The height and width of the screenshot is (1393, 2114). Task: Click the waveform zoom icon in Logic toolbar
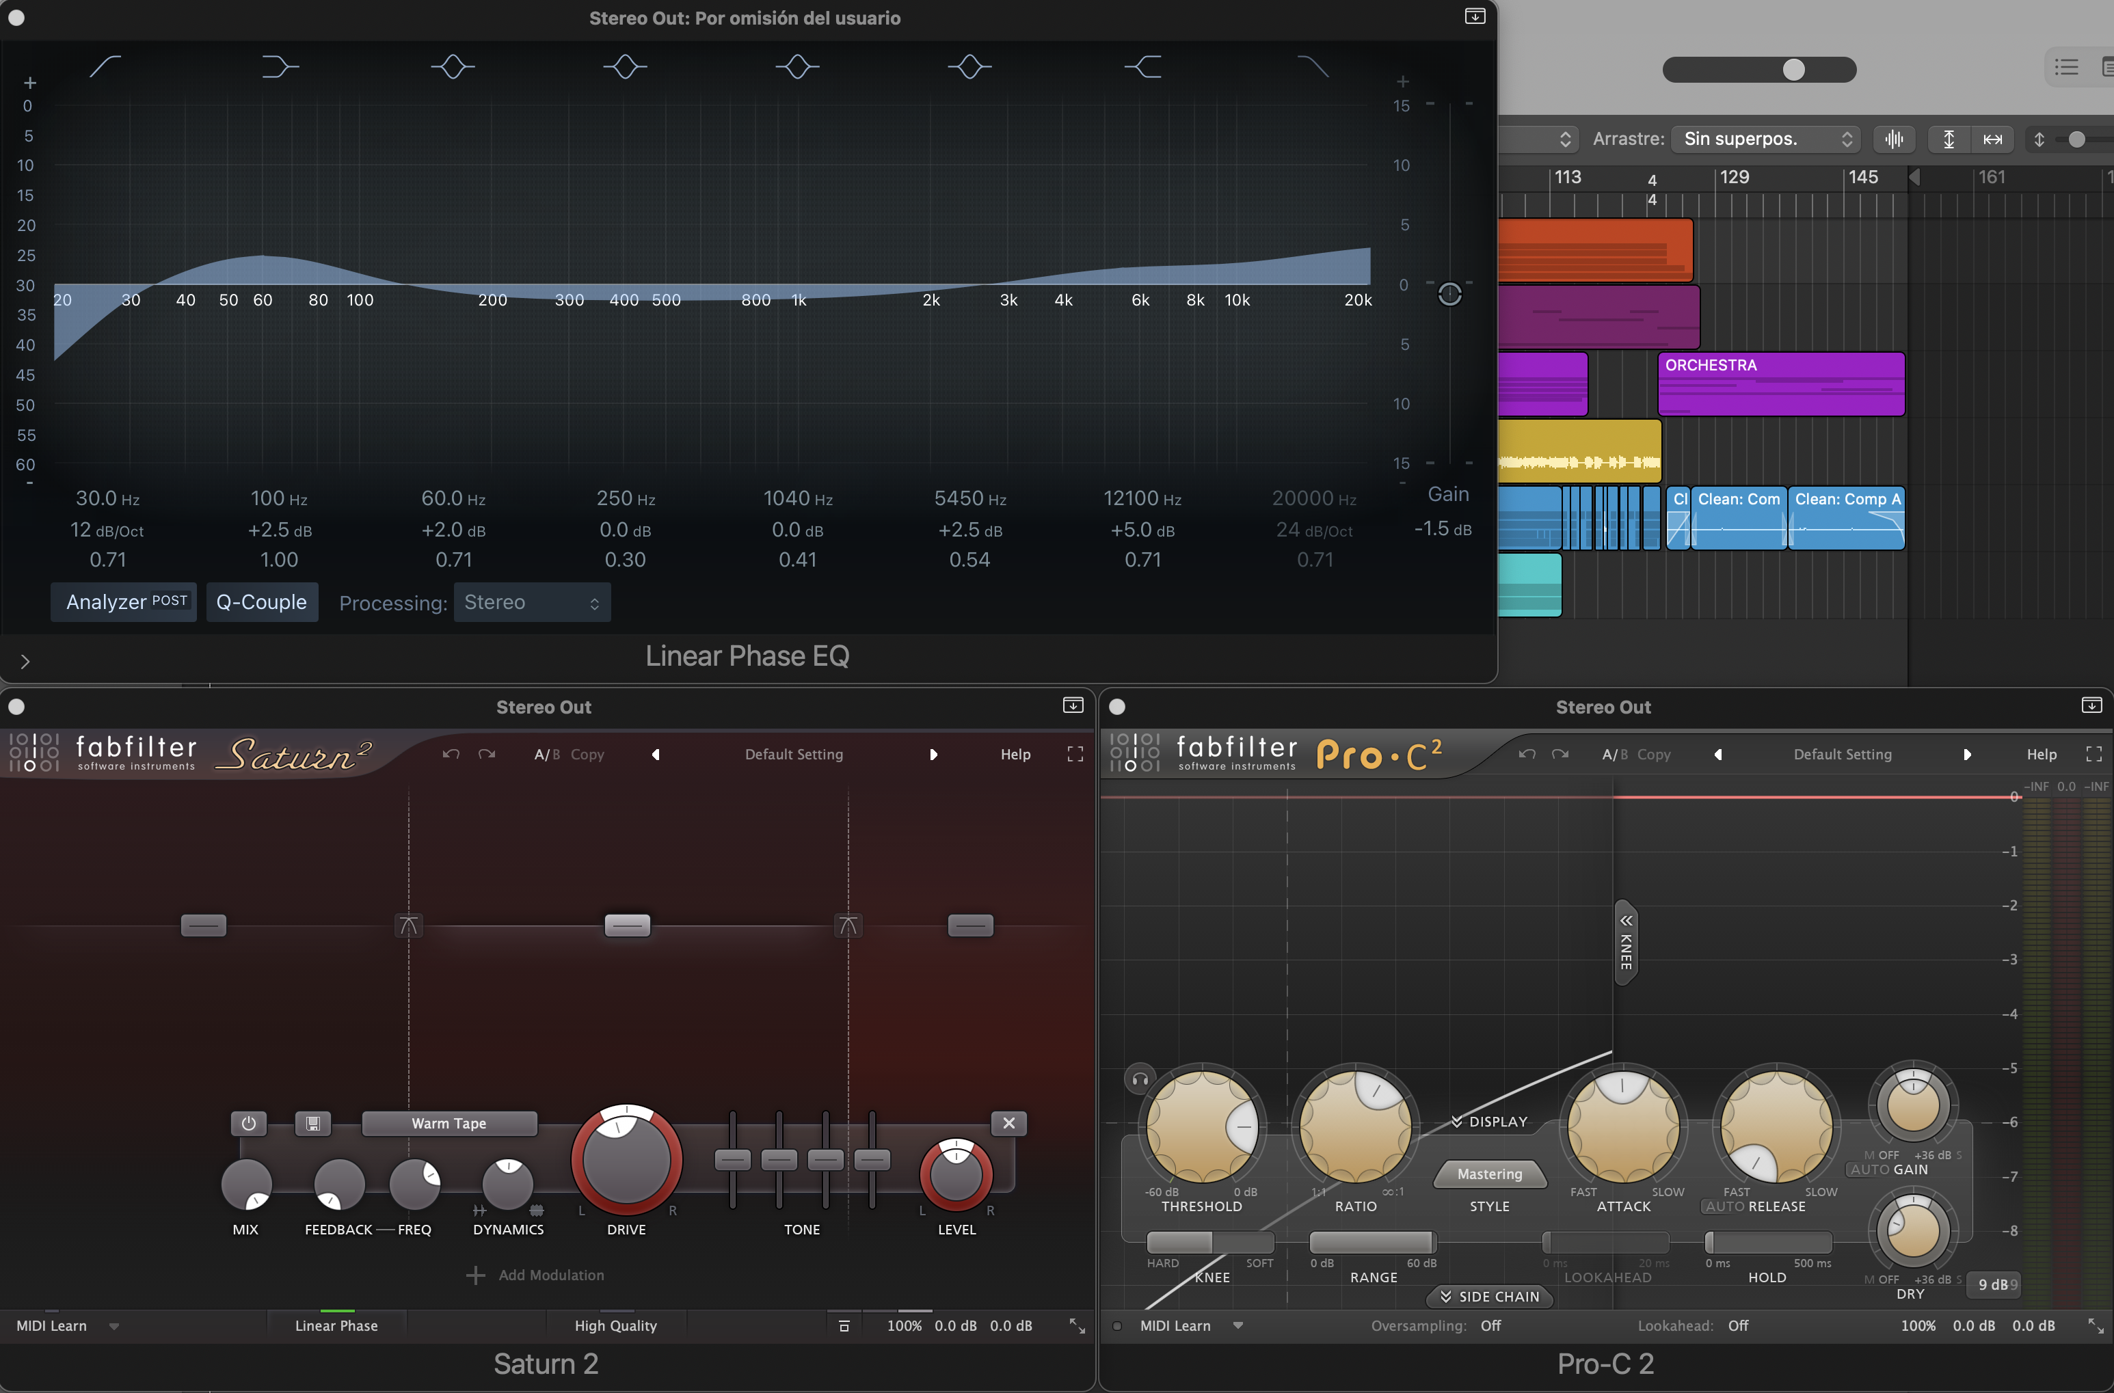[x=1894, y=139]
